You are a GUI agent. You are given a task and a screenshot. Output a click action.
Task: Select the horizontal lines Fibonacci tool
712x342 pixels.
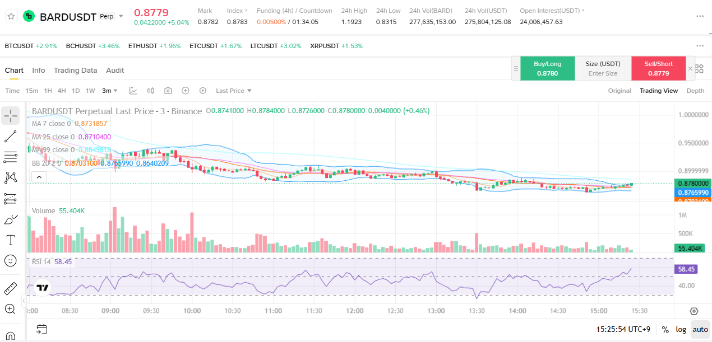(11, 157)
